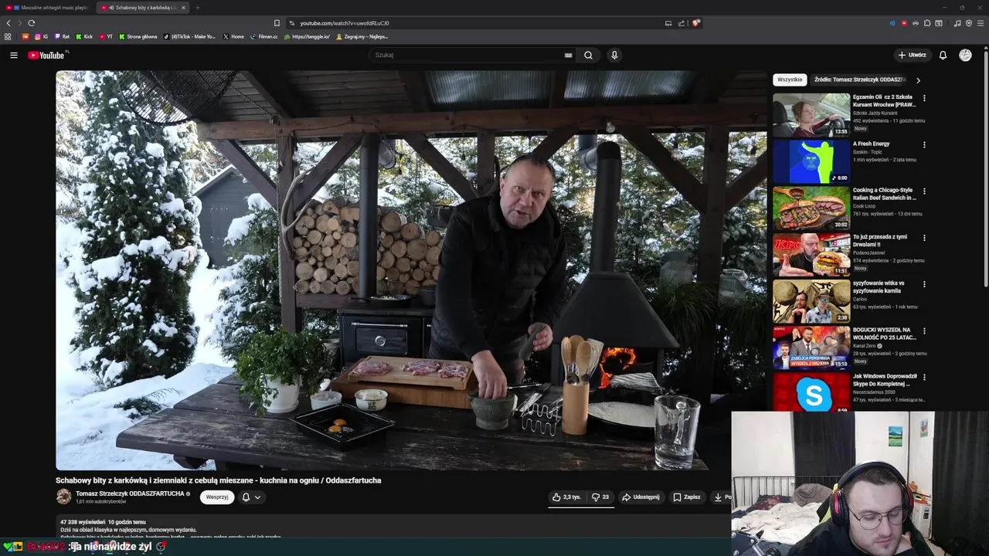Image resolution: width=989 pixels, height=556 pixels.
Task: Open options menu for Egzamin Oli video
Action: tap(924, 98)
